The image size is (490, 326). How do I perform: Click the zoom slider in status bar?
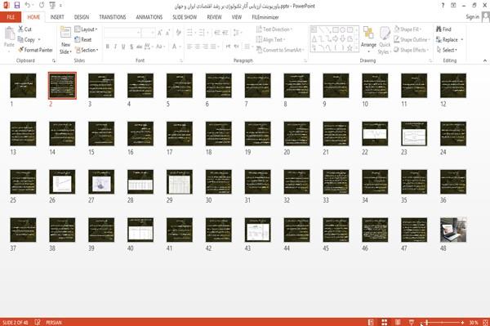pos(443,322)
